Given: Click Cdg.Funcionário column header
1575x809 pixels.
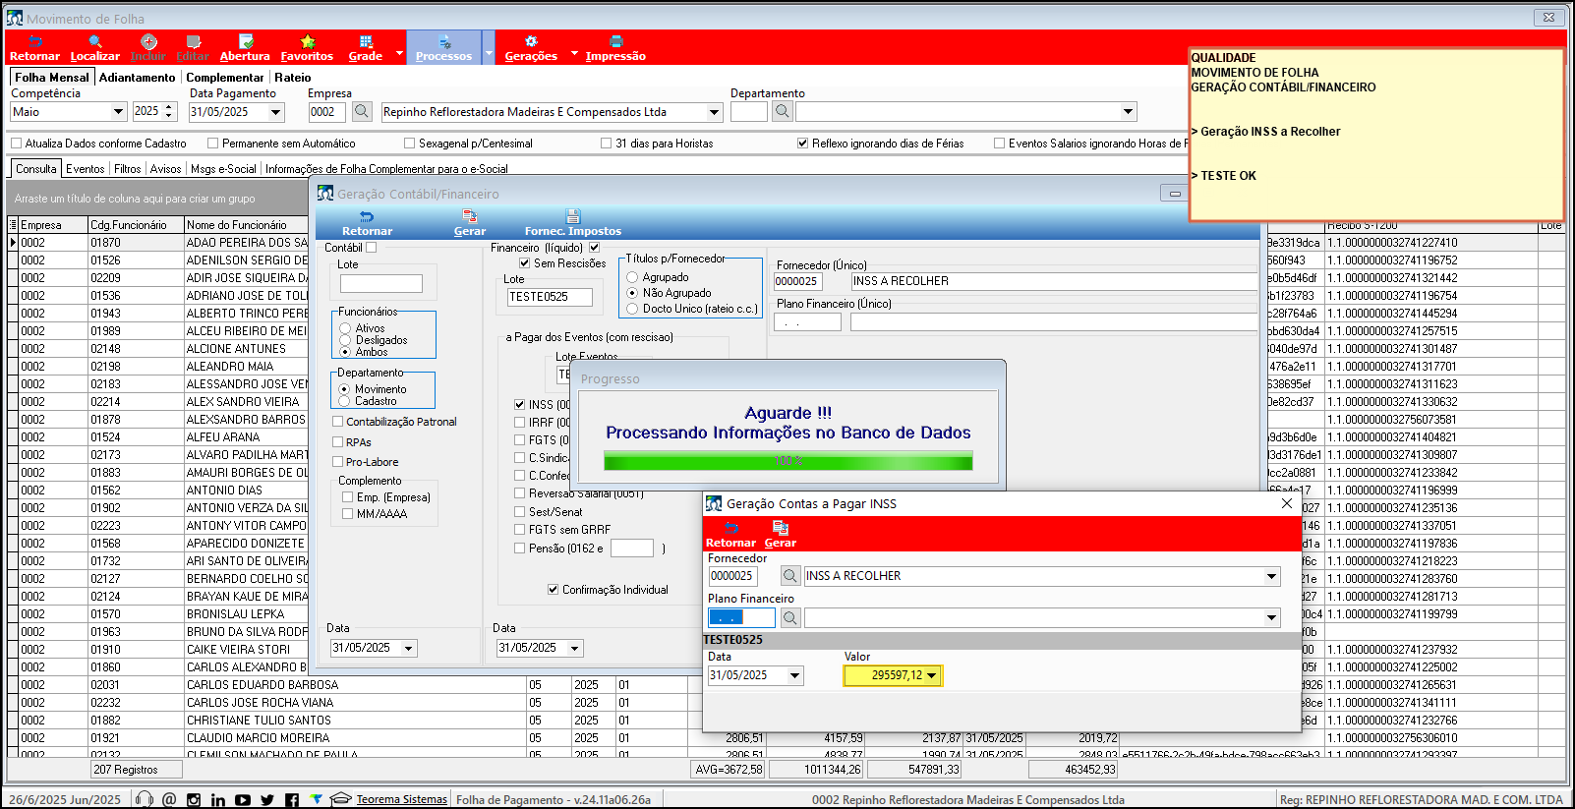Looking at the screenshot, I should point(136,225).
